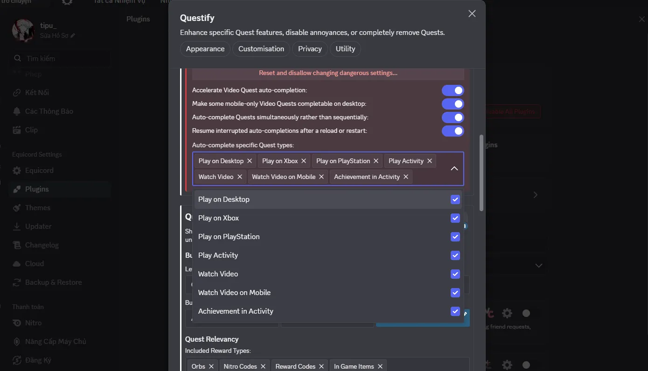Remove the In Game Items tag
This screenshot has width=648, height=371.
coord(380,366)
